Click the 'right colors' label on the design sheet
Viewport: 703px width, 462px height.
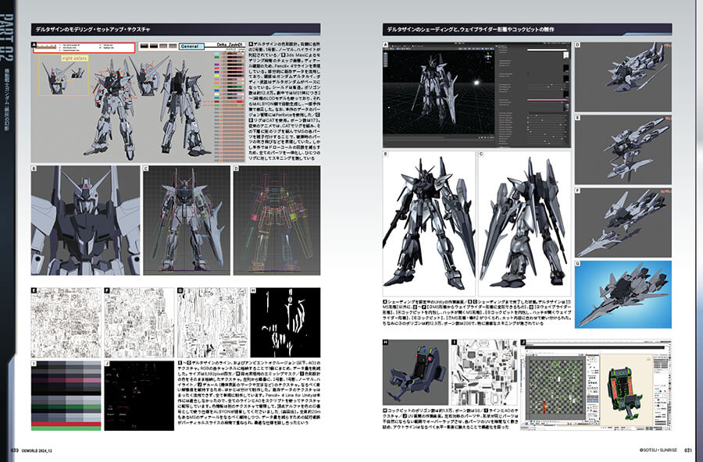[74, 58]
